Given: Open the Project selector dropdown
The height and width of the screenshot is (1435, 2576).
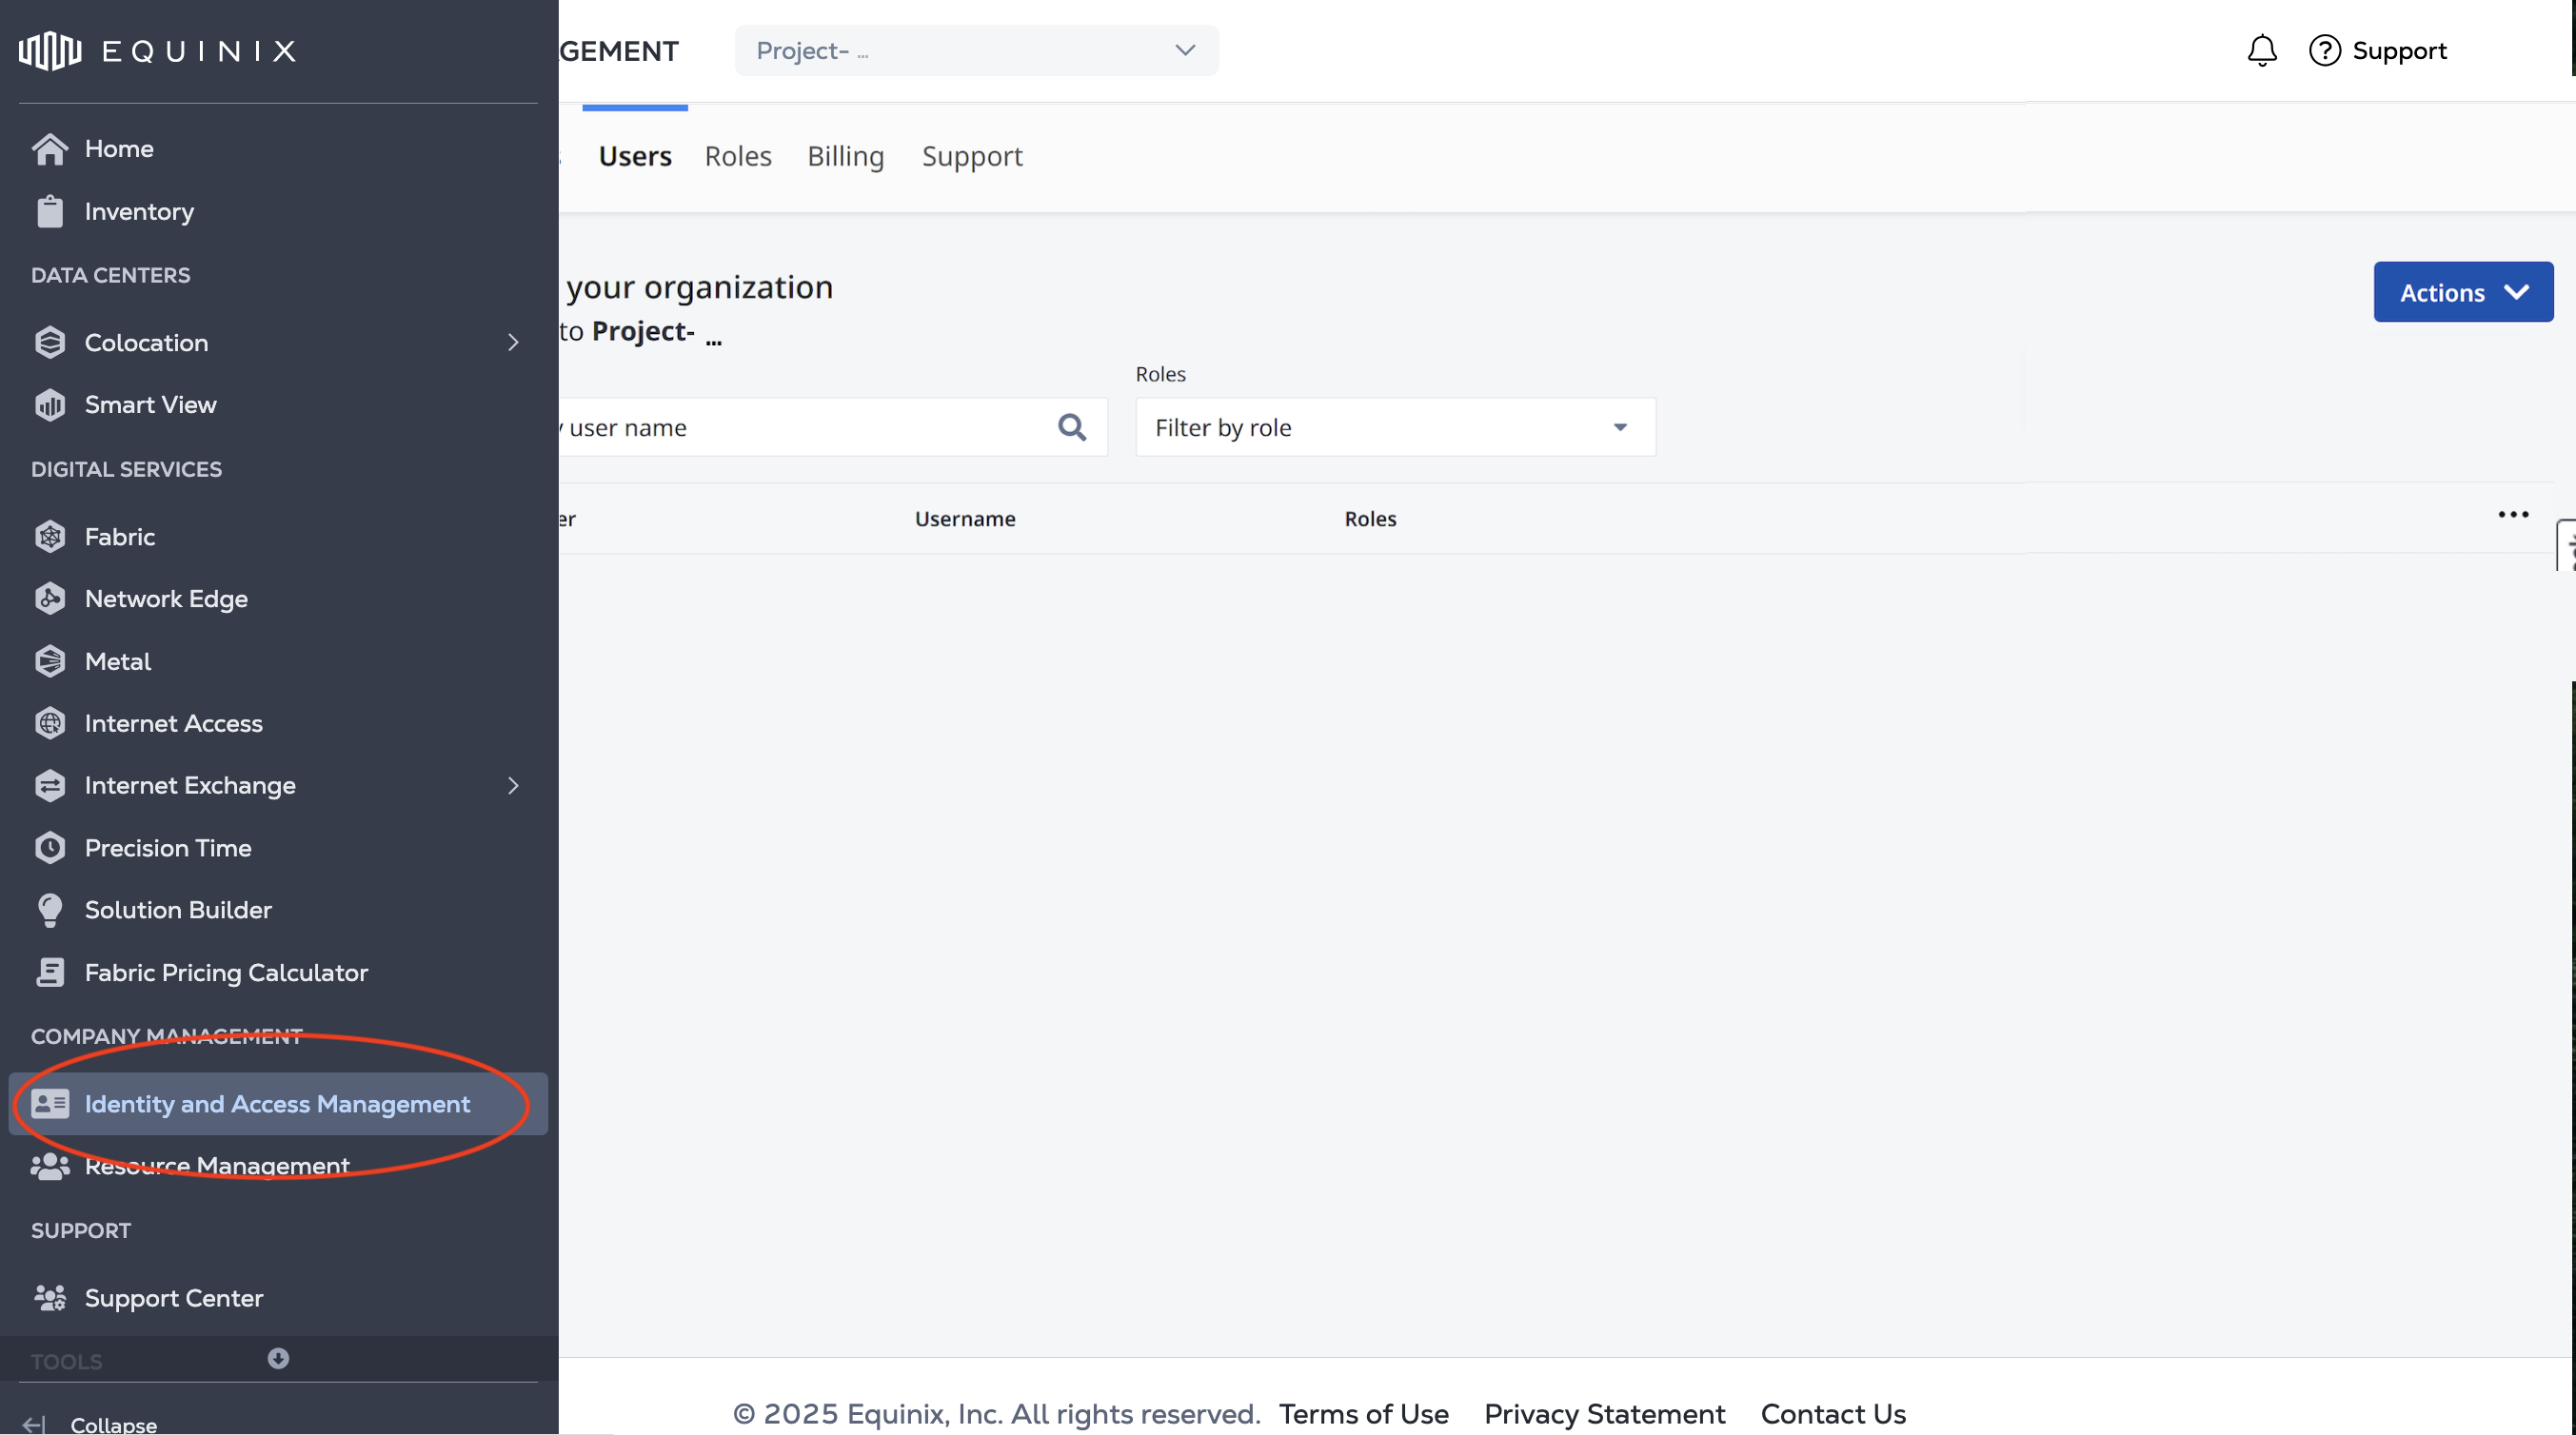Looking at the screenshot, I should coord(976,50).
